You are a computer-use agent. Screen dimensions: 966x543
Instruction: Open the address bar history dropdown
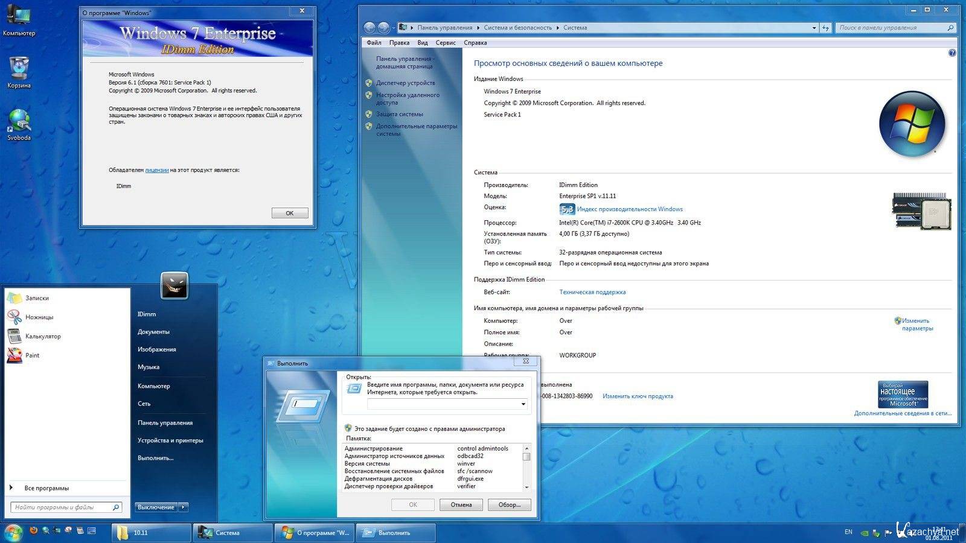click(x=814, y=28)
